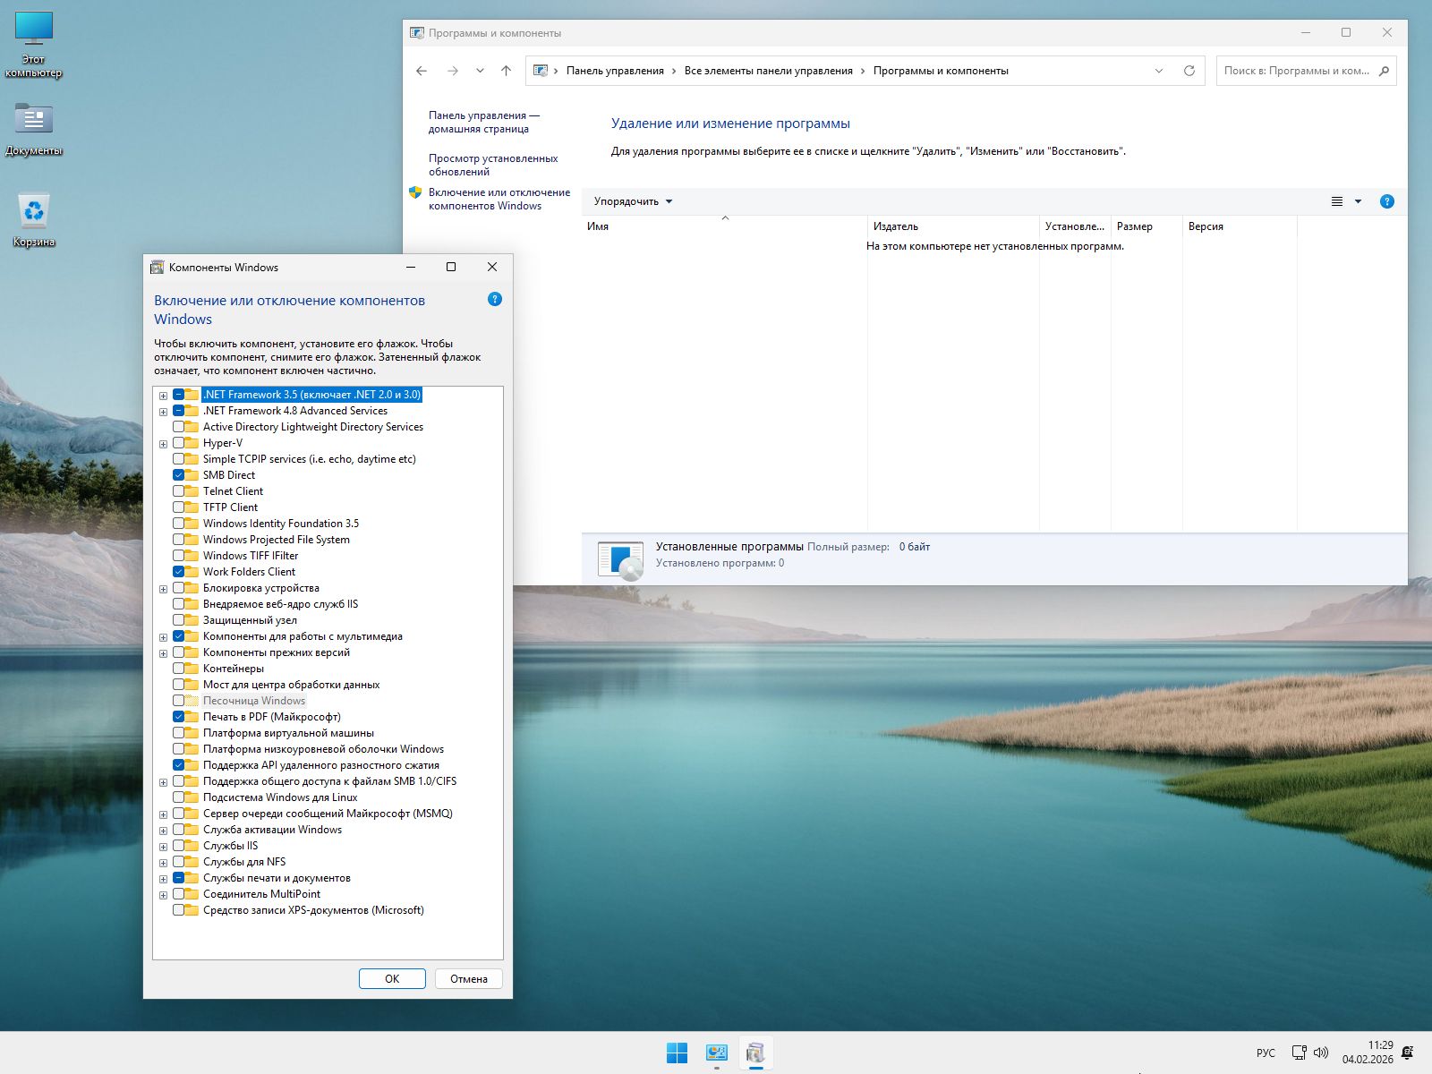
Task: Click the search field in Programs window
Action: (x=1296, y=71)
